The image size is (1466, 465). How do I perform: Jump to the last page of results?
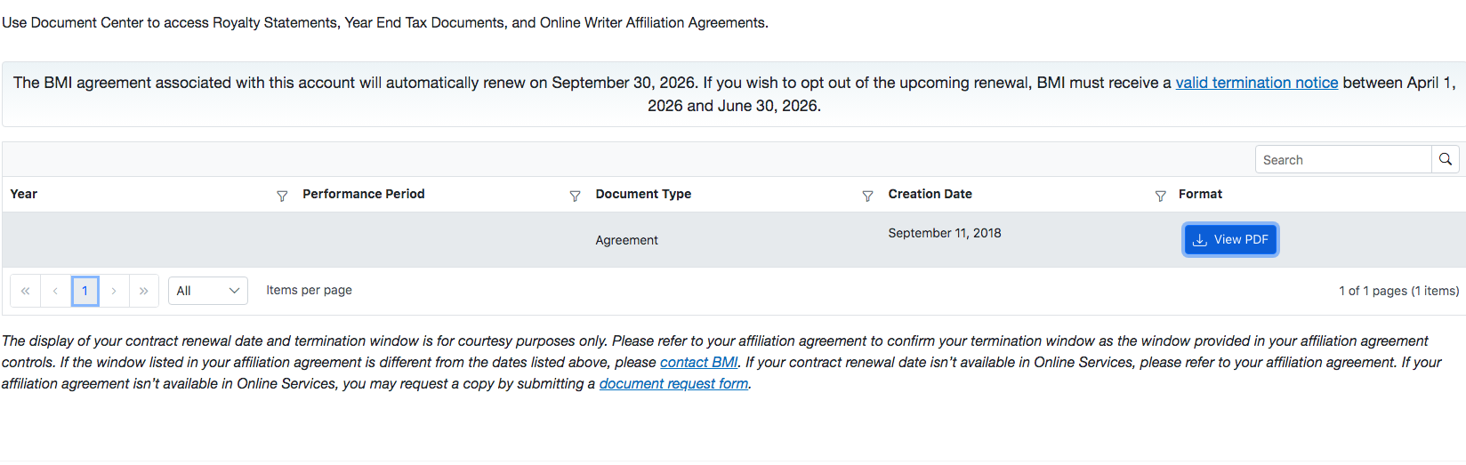[144, 291]
